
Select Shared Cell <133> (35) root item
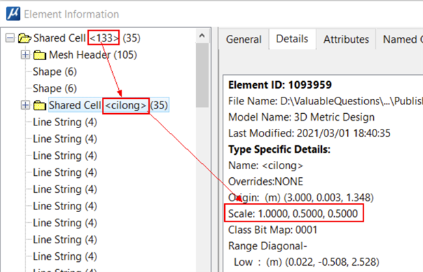point(87,38)
